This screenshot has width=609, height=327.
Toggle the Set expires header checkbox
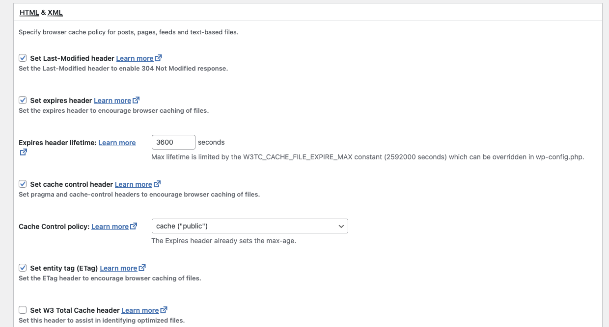23,101
